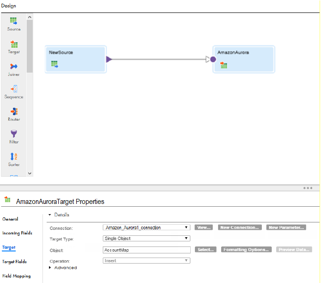Click the Select... object button
321x283 pixels.
tap(206, 250)
